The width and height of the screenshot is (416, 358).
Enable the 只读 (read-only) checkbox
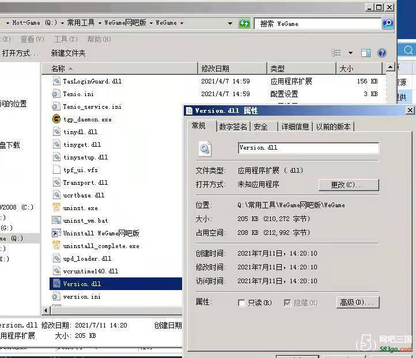tap(241, 303)
